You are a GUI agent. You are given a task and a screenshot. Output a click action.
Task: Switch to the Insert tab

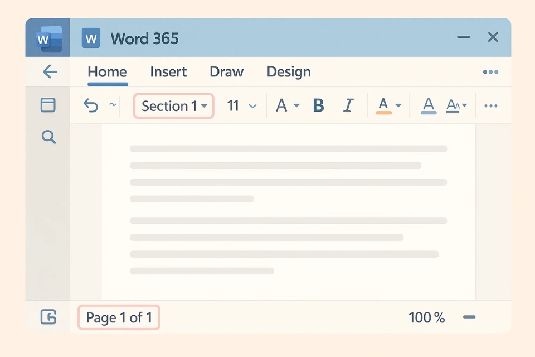coord(168,72)
